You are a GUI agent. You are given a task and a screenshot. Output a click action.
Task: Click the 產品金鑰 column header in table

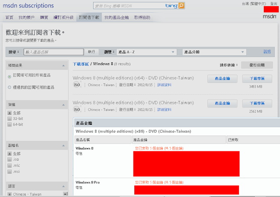[x=179, y=140]
